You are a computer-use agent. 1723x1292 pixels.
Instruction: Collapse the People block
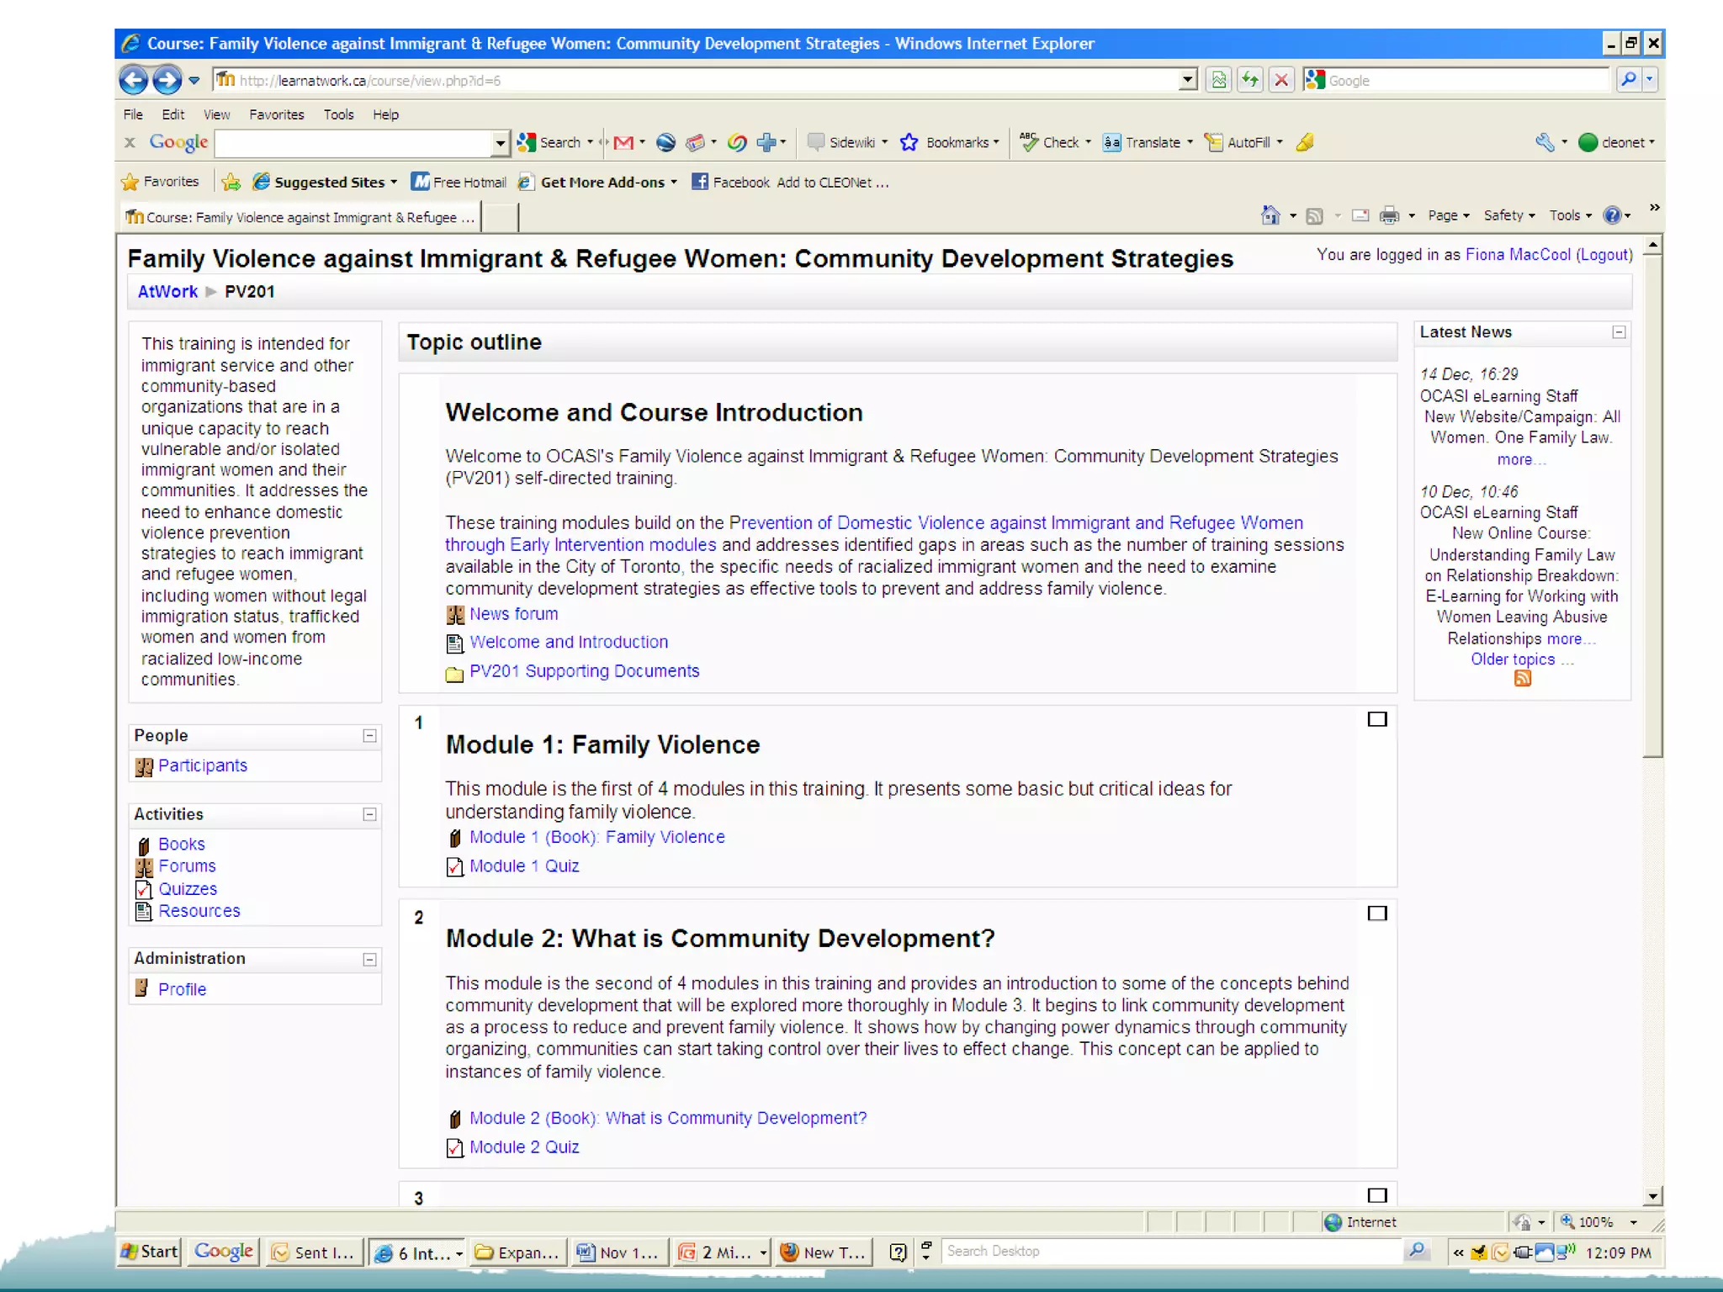[x=369, y=736]
